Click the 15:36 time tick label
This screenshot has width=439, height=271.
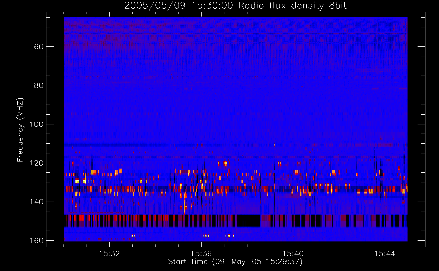point(201,254)
